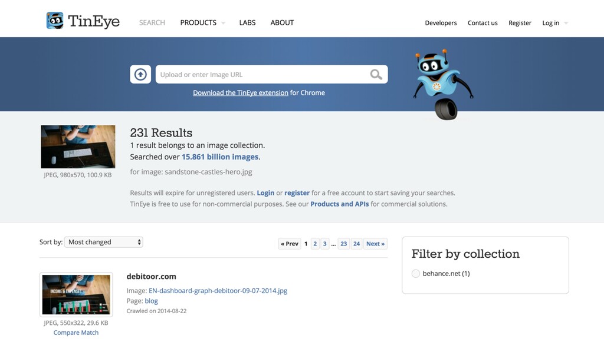Click the TinEye robot mascot illustration
Viewport: 604px width, 339px height.
(x=443, y=84)
